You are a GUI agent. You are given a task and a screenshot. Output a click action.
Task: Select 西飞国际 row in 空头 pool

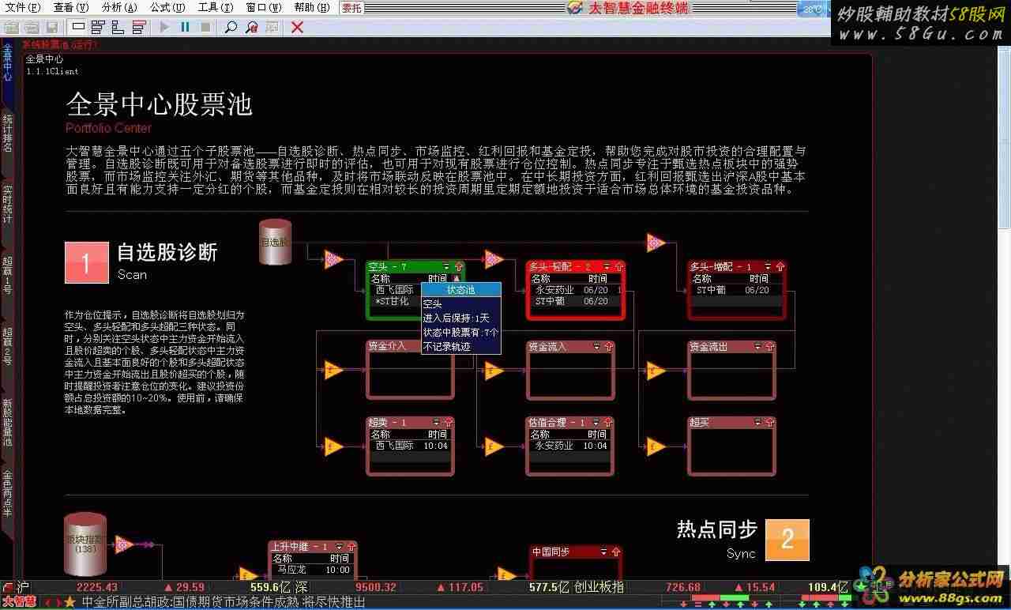click(x=395, y=290)
